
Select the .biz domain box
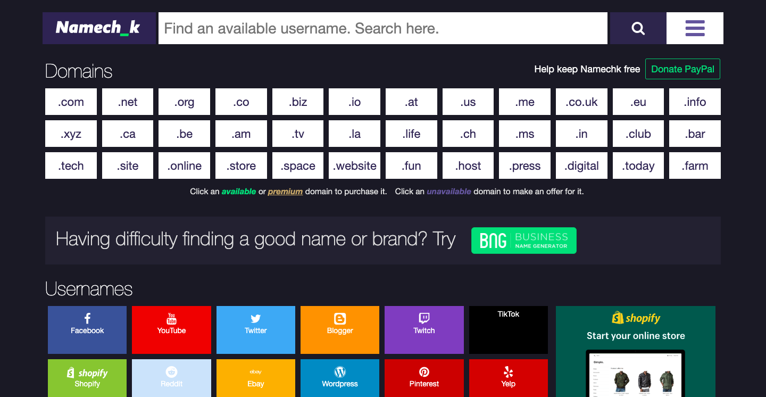pos(298,102)
